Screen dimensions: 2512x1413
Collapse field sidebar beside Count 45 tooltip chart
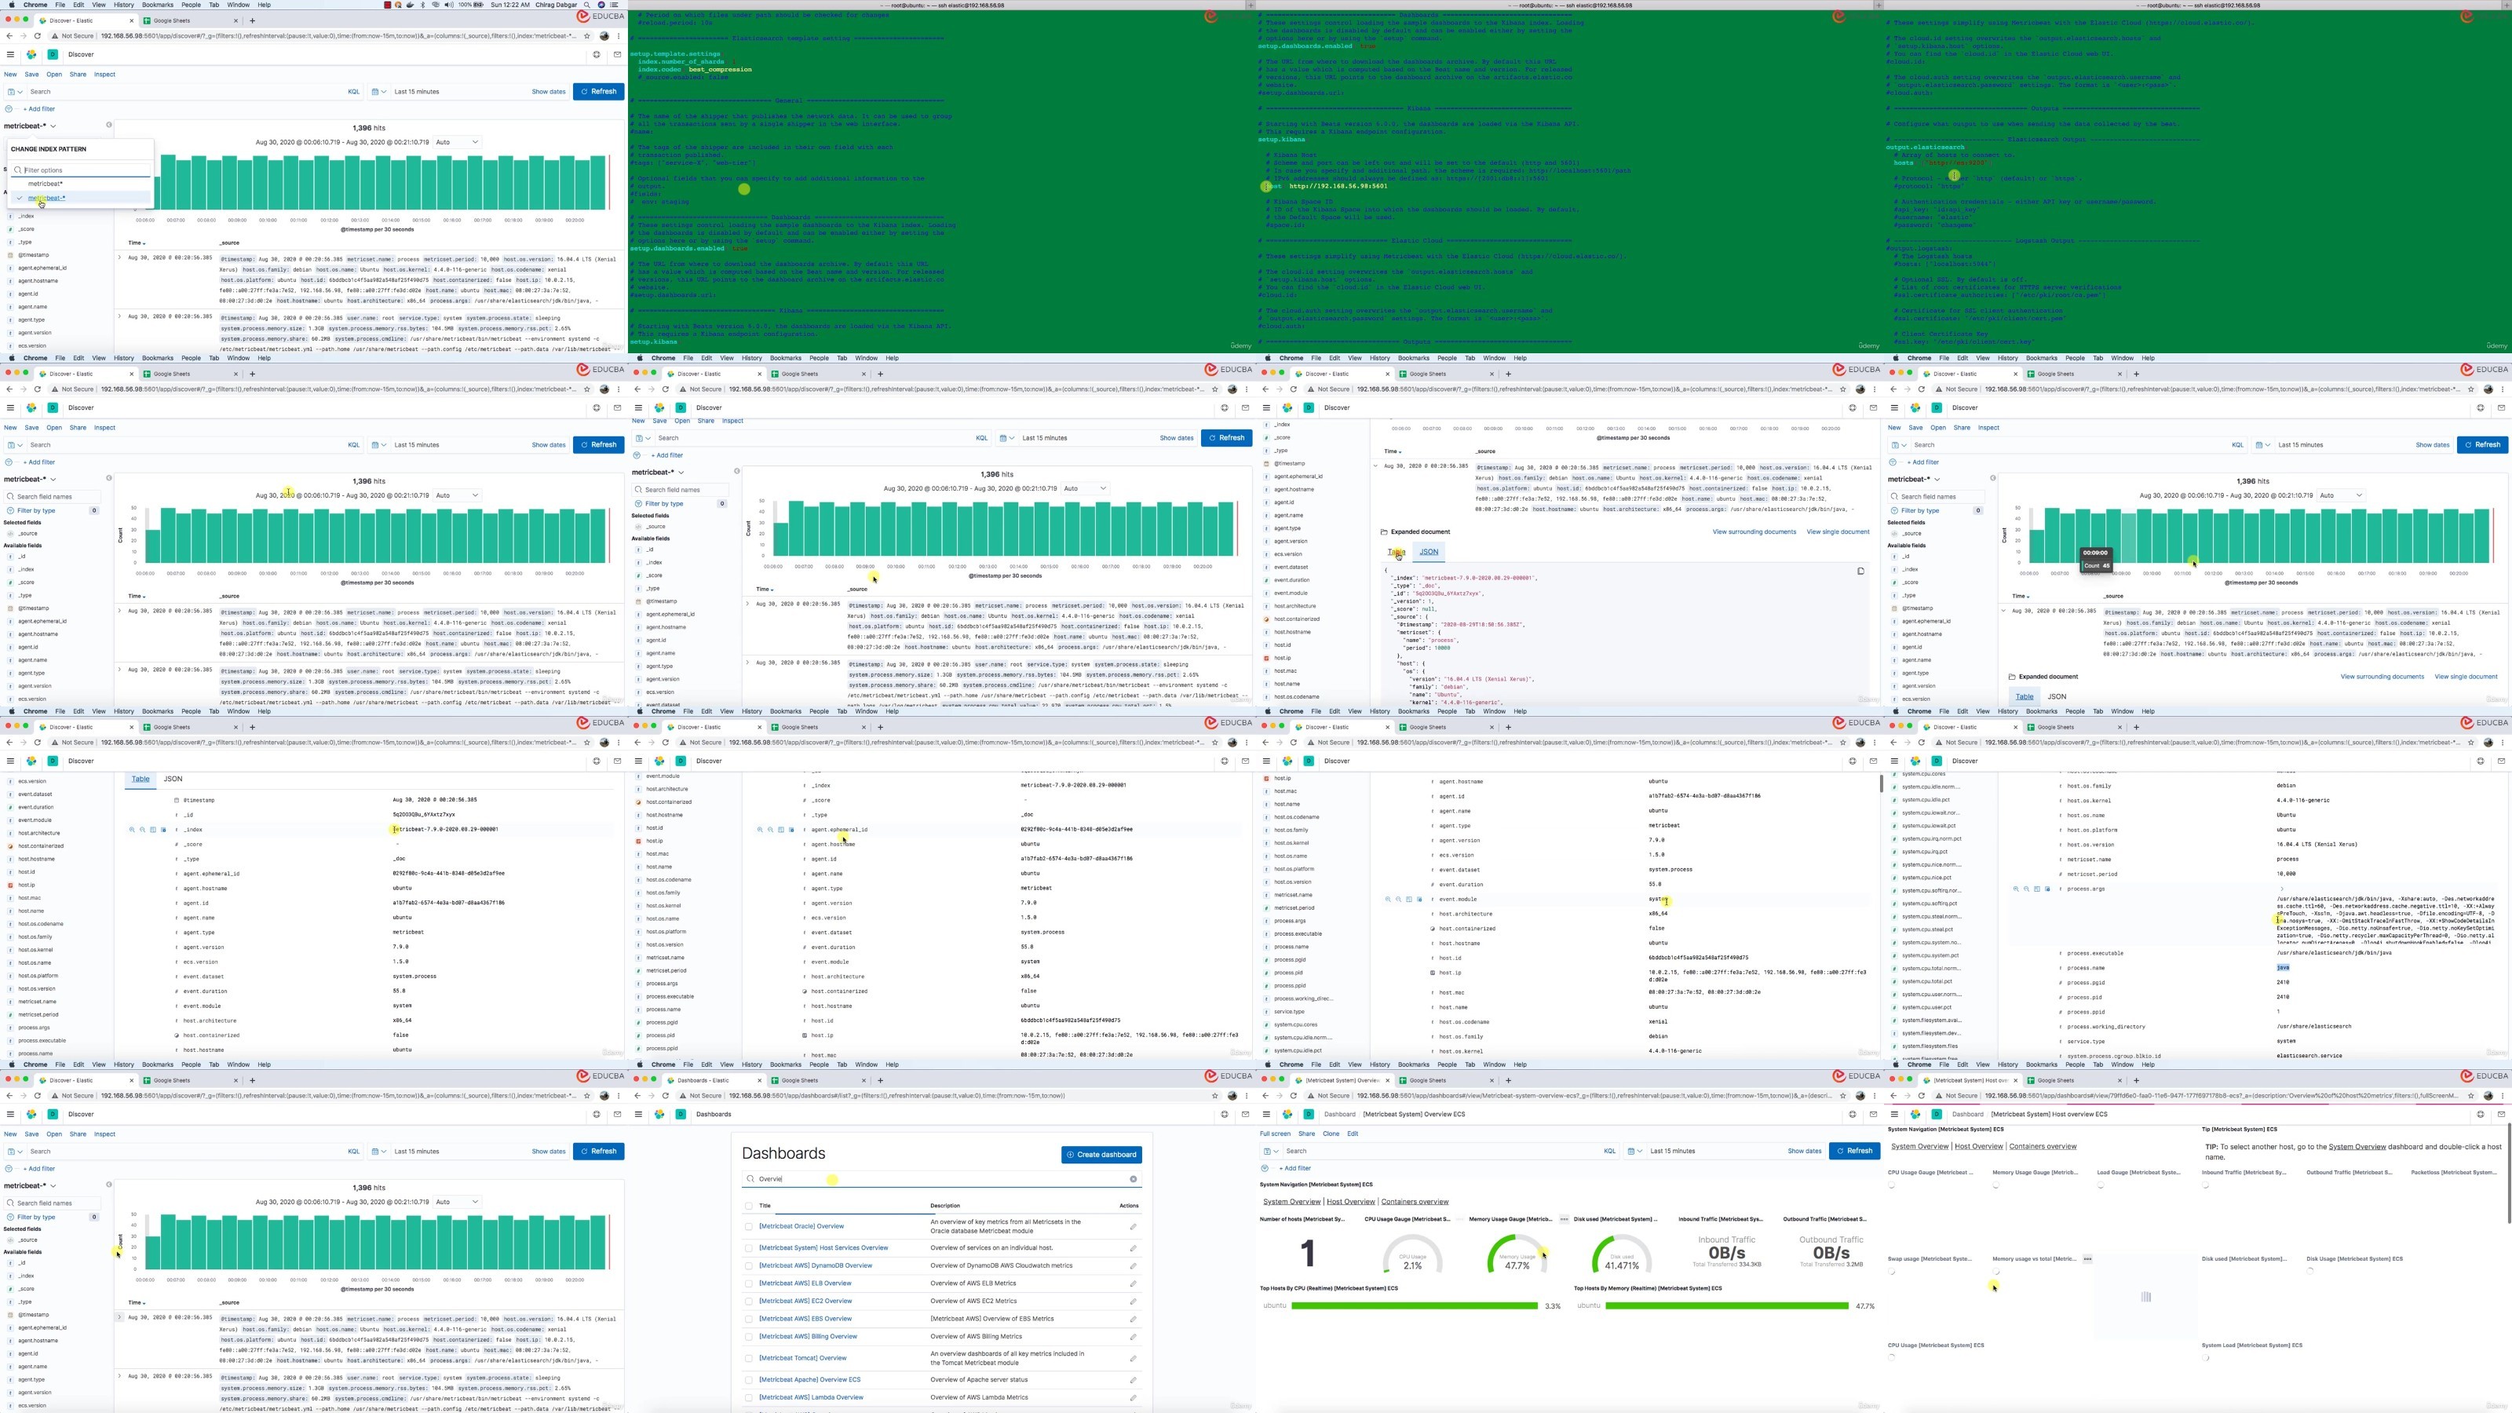tap(1992, 478)
